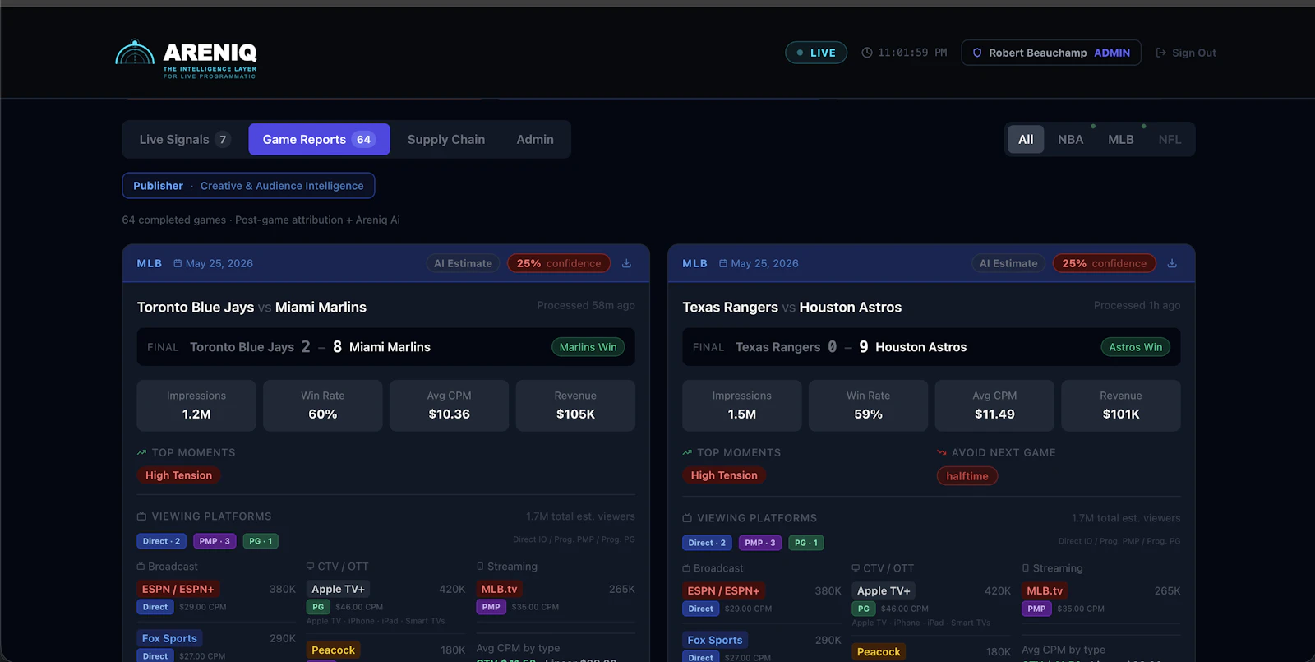Viewport: 1315px width, 662px height.
Task: Click the calendar icon on the Rangers card
Action: 723,263
